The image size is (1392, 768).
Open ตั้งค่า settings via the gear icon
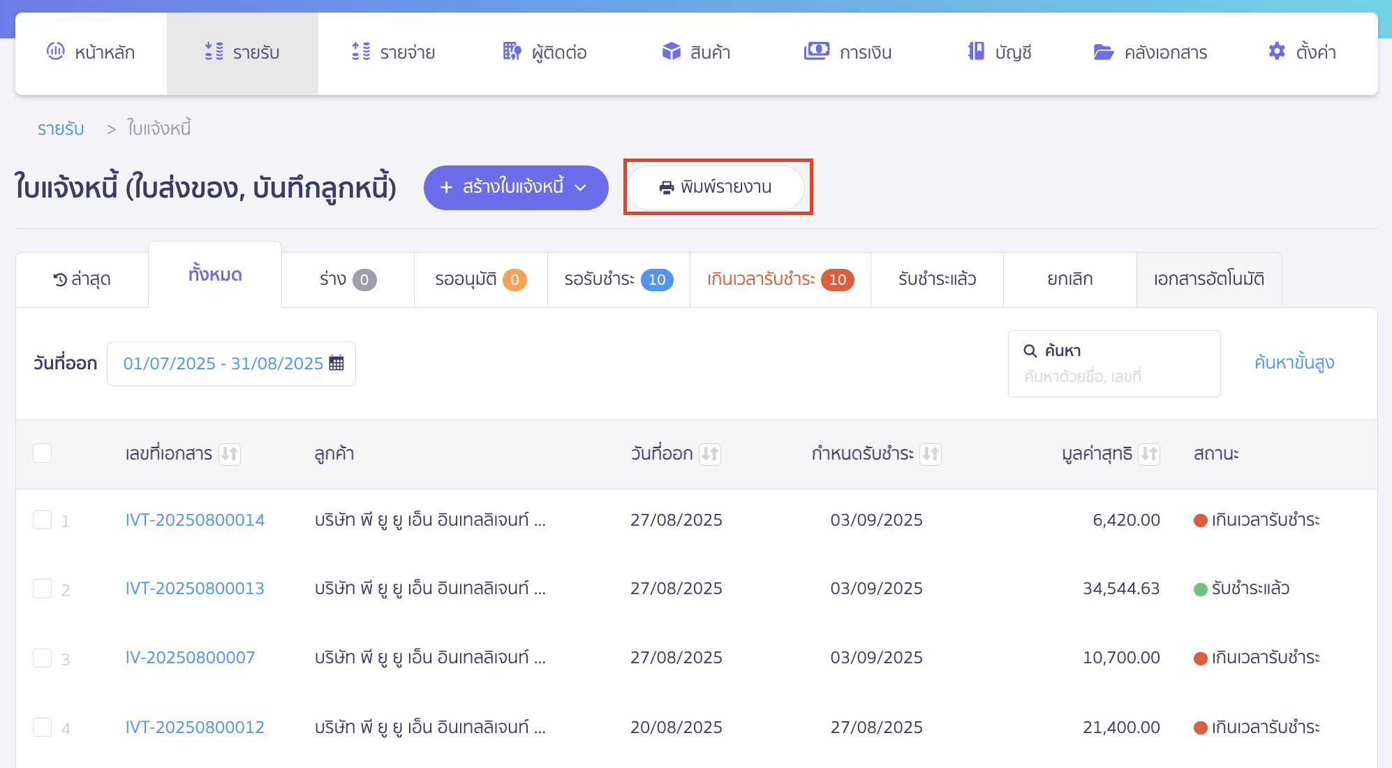pos(1276,51)
